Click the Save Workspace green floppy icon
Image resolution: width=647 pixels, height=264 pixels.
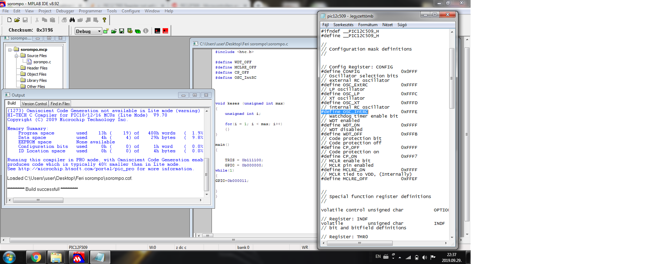click(x=122, y=31)
